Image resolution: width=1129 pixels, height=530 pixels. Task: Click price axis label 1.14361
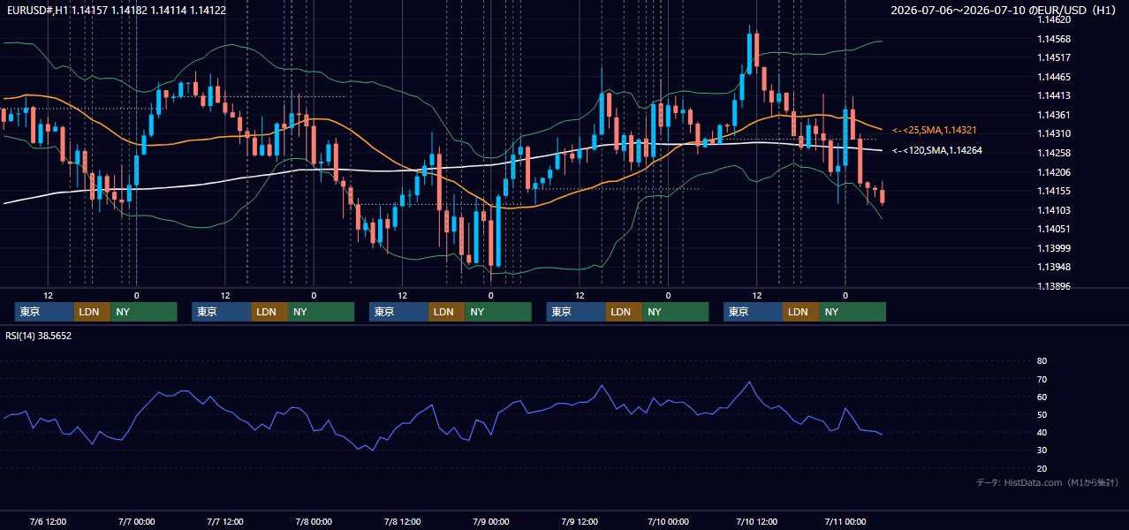pyautogui.click(x=1054, y=115)
